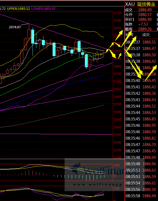Click the 1350 price axis label

[x=117, y=135]
